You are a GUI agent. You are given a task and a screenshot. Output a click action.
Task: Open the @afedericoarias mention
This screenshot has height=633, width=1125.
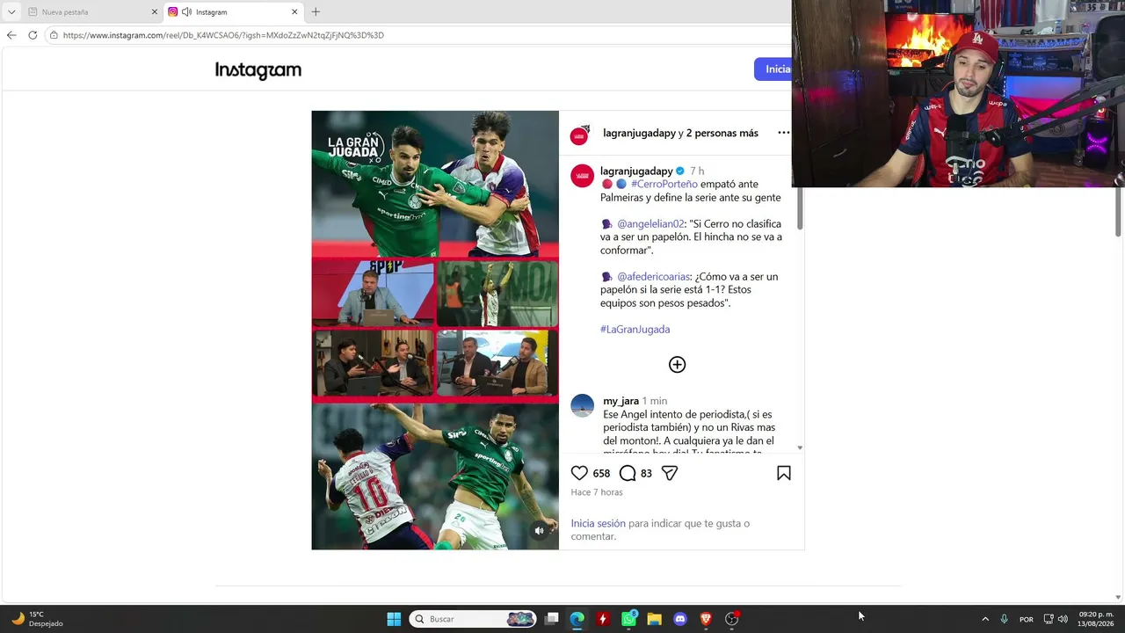(654, 277)
